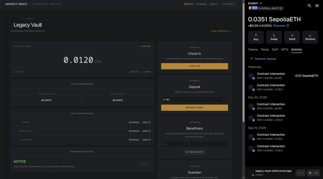Click the OWNER address row
This screenshot has height=179, width=323.
point(82,122)
